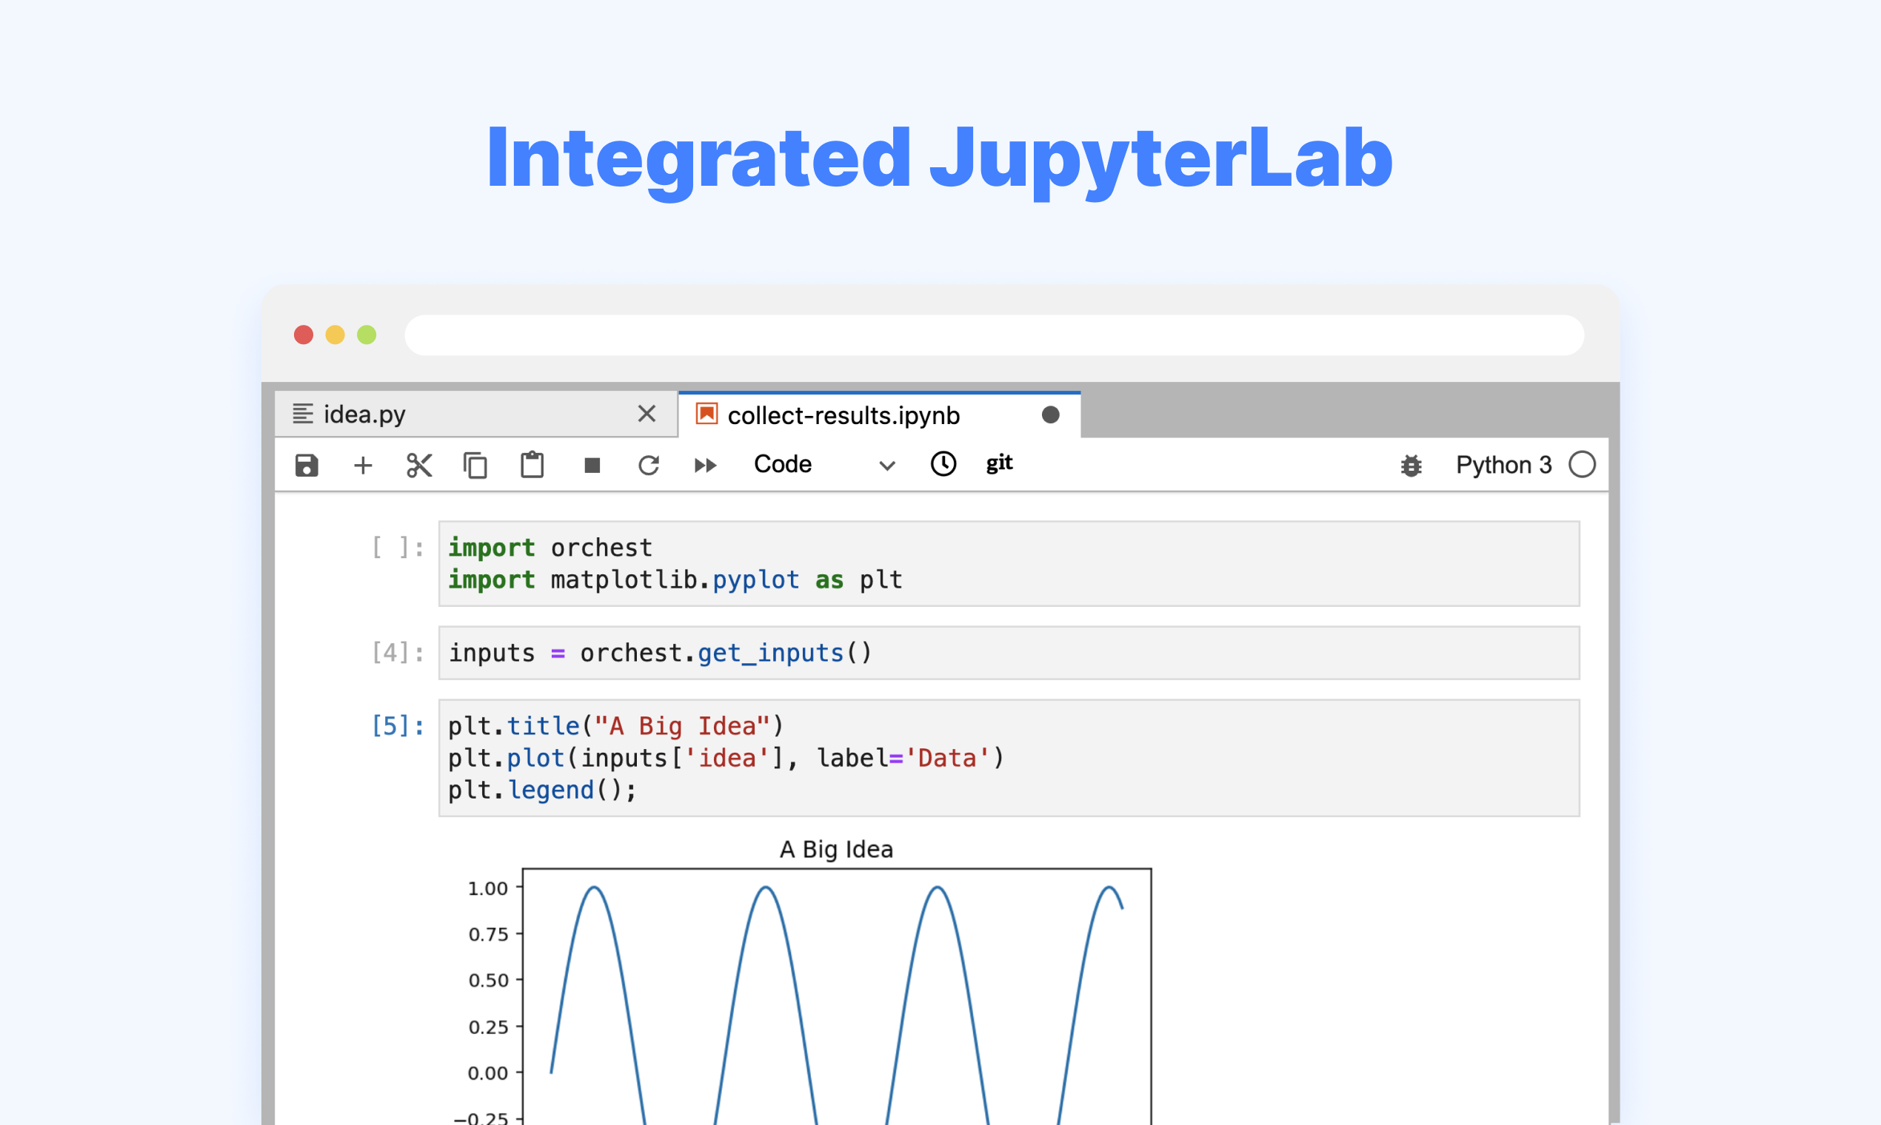
Task: Click the yellow window minimize dot
Action: 335,335
